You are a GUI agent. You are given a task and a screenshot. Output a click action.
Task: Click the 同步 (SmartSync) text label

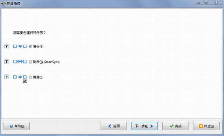point(46,62)
